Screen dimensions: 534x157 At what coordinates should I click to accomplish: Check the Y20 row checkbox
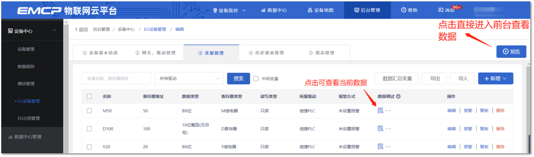tap(89, 147)
